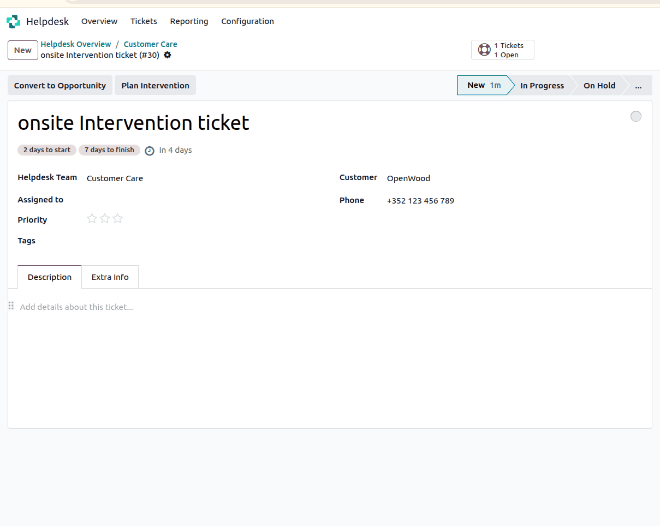Select the second priority star
The image size is (660, 526).
[104, 218]
